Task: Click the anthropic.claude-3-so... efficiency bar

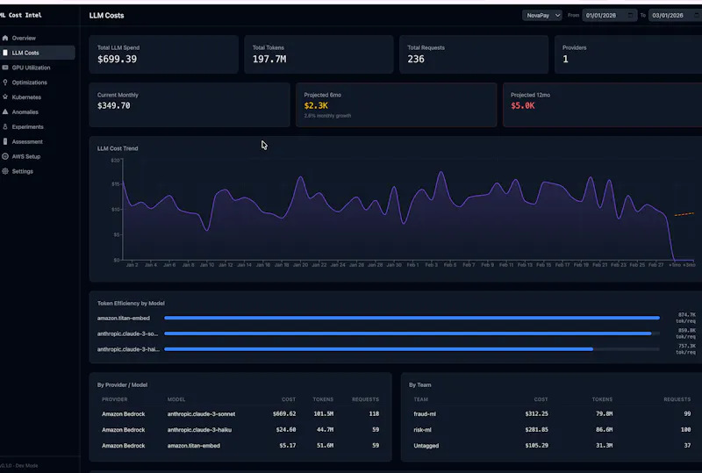Action: point(412,333)
